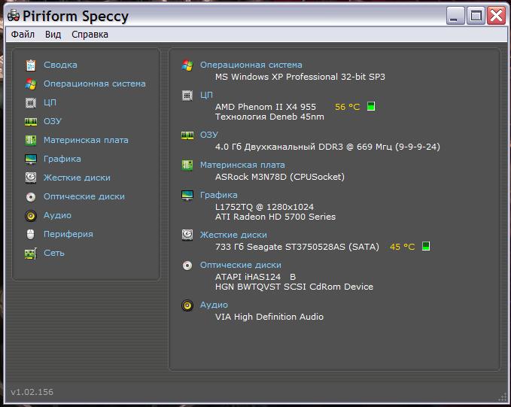
Task: Click the Оптические диски disc icon in sidebar
Action: point(31,196)
